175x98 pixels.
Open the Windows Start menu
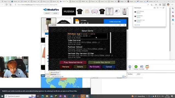point(2,96)
